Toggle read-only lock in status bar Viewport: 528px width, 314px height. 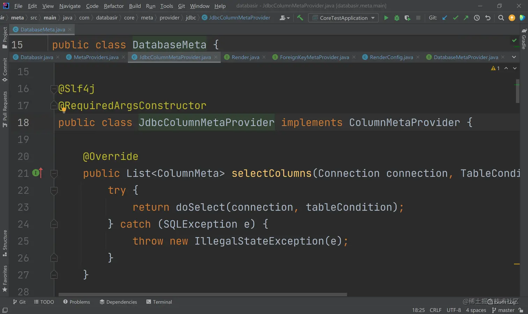(x=521, y=310)
